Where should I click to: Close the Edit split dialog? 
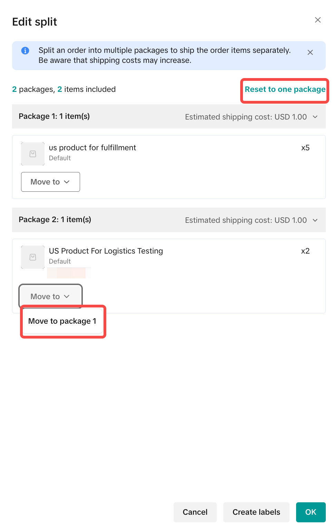[318, 20]
